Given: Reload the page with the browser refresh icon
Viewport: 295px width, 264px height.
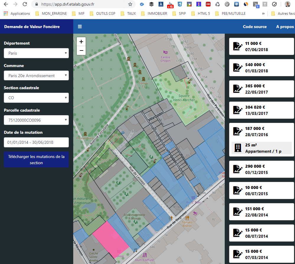Looking at the screenshot, I should 25,4.
